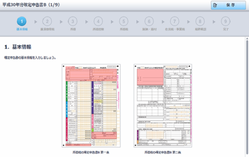Go to step 8 最終確認

pyautogui.click(x=200, y=21)
